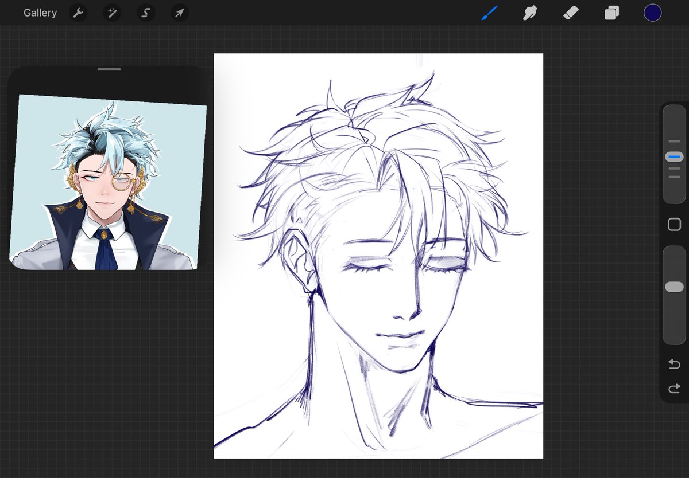Open the Adjustments magic wand menu
The image size is (689, 478).
[x=112, y=13]
